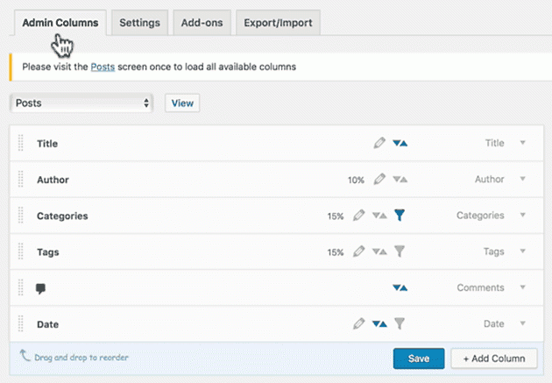The height and width of the screenshot is (383, 552).
Task: Open the Add-ons tab
Action: (202, 23)
